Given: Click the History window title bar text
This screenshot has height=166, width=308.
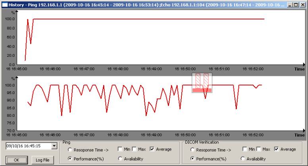Looking at the screenshot, I should point(146,5).
